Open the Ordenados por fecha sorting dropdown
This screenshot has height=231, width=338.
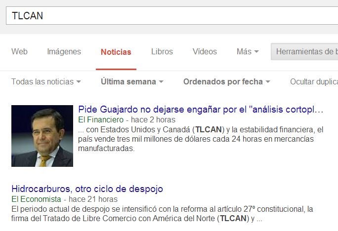226,82
